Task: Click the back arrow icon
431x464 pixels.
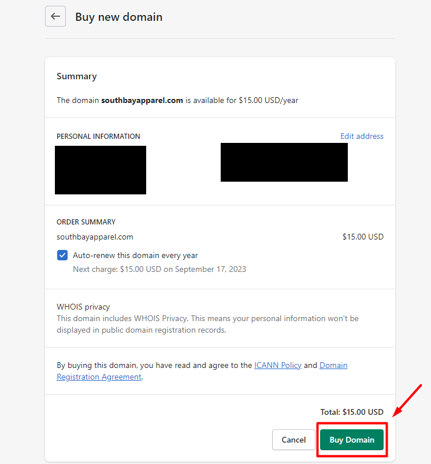Action: (x=55, y=16)
